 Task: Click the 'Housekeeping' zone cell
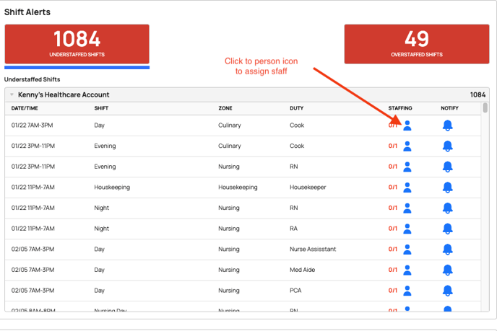[x=238, y=187]
